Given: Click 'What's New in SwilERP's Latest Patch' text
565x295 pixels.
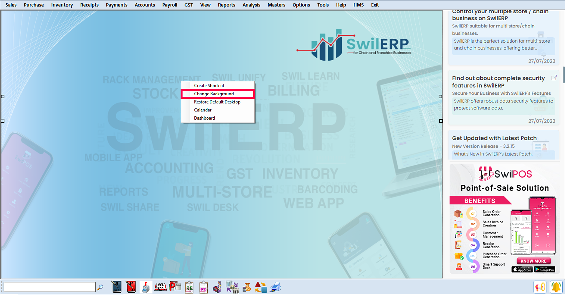Looking at the screenshot, I should click(x=493, y=154).
